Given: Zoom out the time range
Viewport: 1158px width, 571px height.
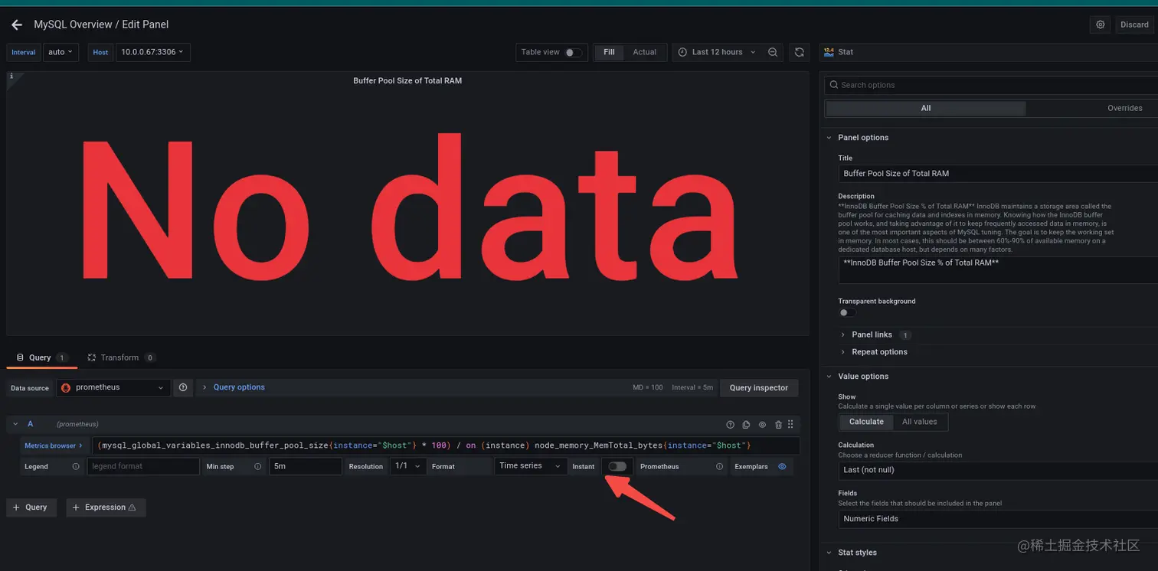Looking at the screenshot, I should pyautogui.click(x=773, y=52).
